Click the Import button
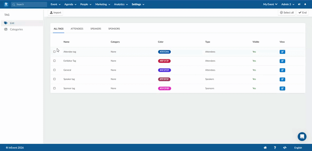 coord(55,13)
